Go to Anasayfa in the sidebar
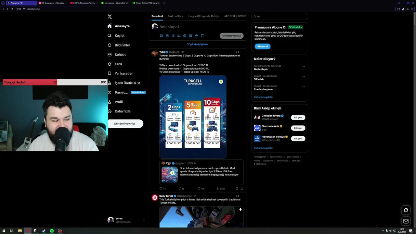Image resolution: width=416 pixels, height=234 pixels. [119, 26]
